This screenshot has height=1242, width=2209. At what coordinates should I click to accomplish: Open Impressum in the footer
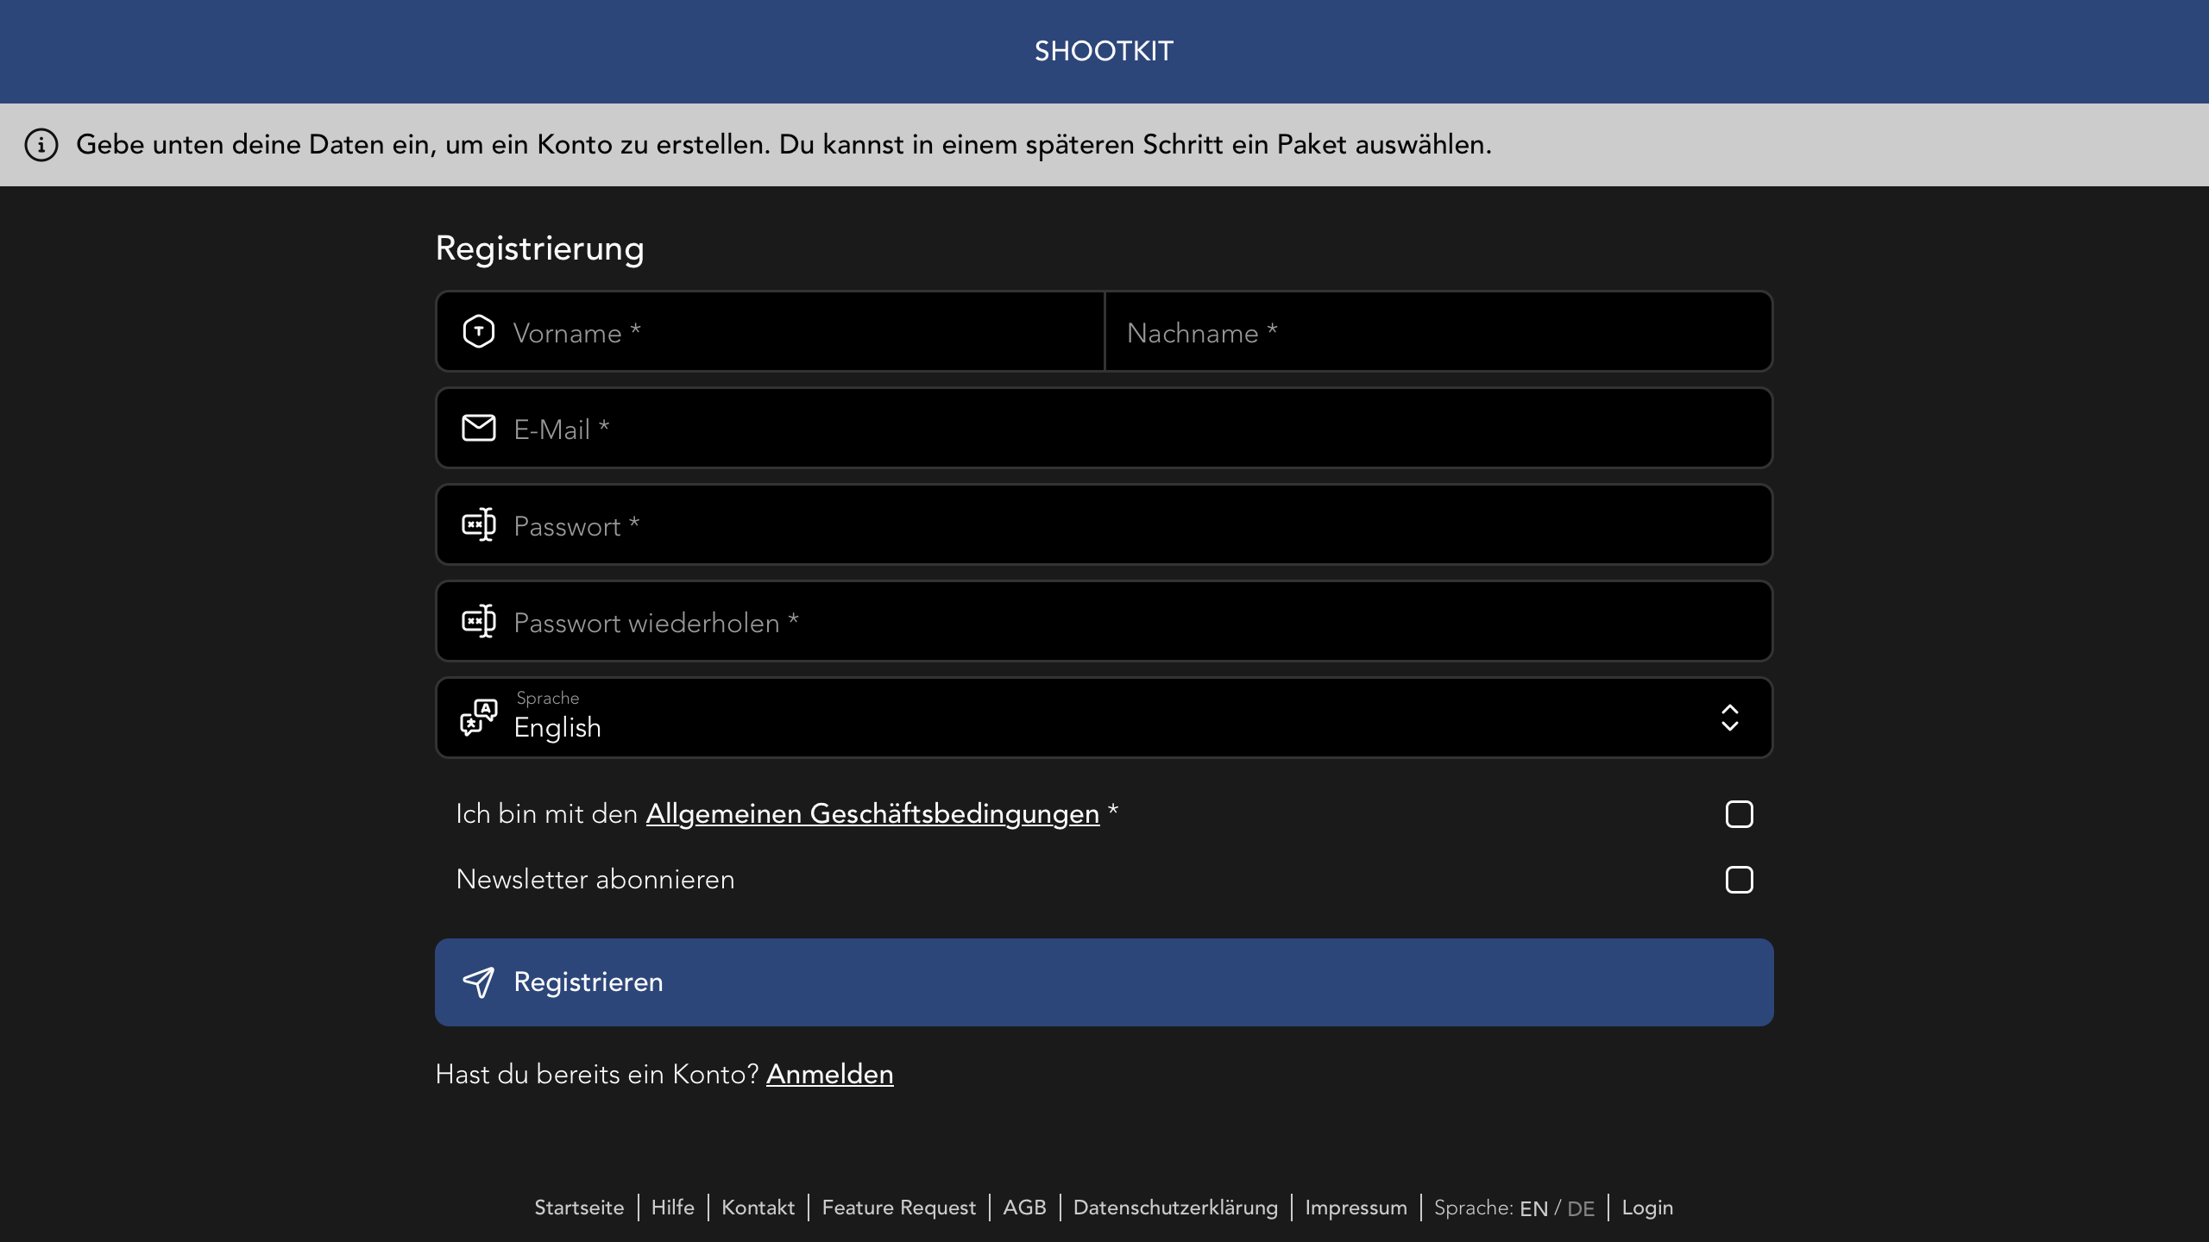coord(1356,1207)
